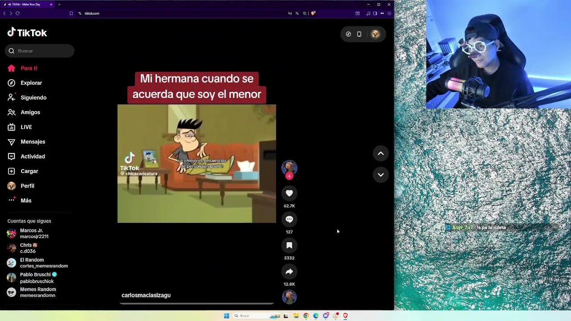Go to the next video with down arrow
The width and height of the screenshot is (571, 321).
point(381,175)
